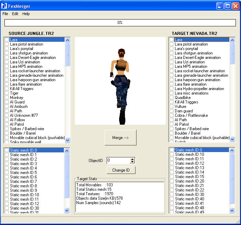Click the Lara model preview image
The height and width of the screenshot is (225, 241).
coord(120,81)
